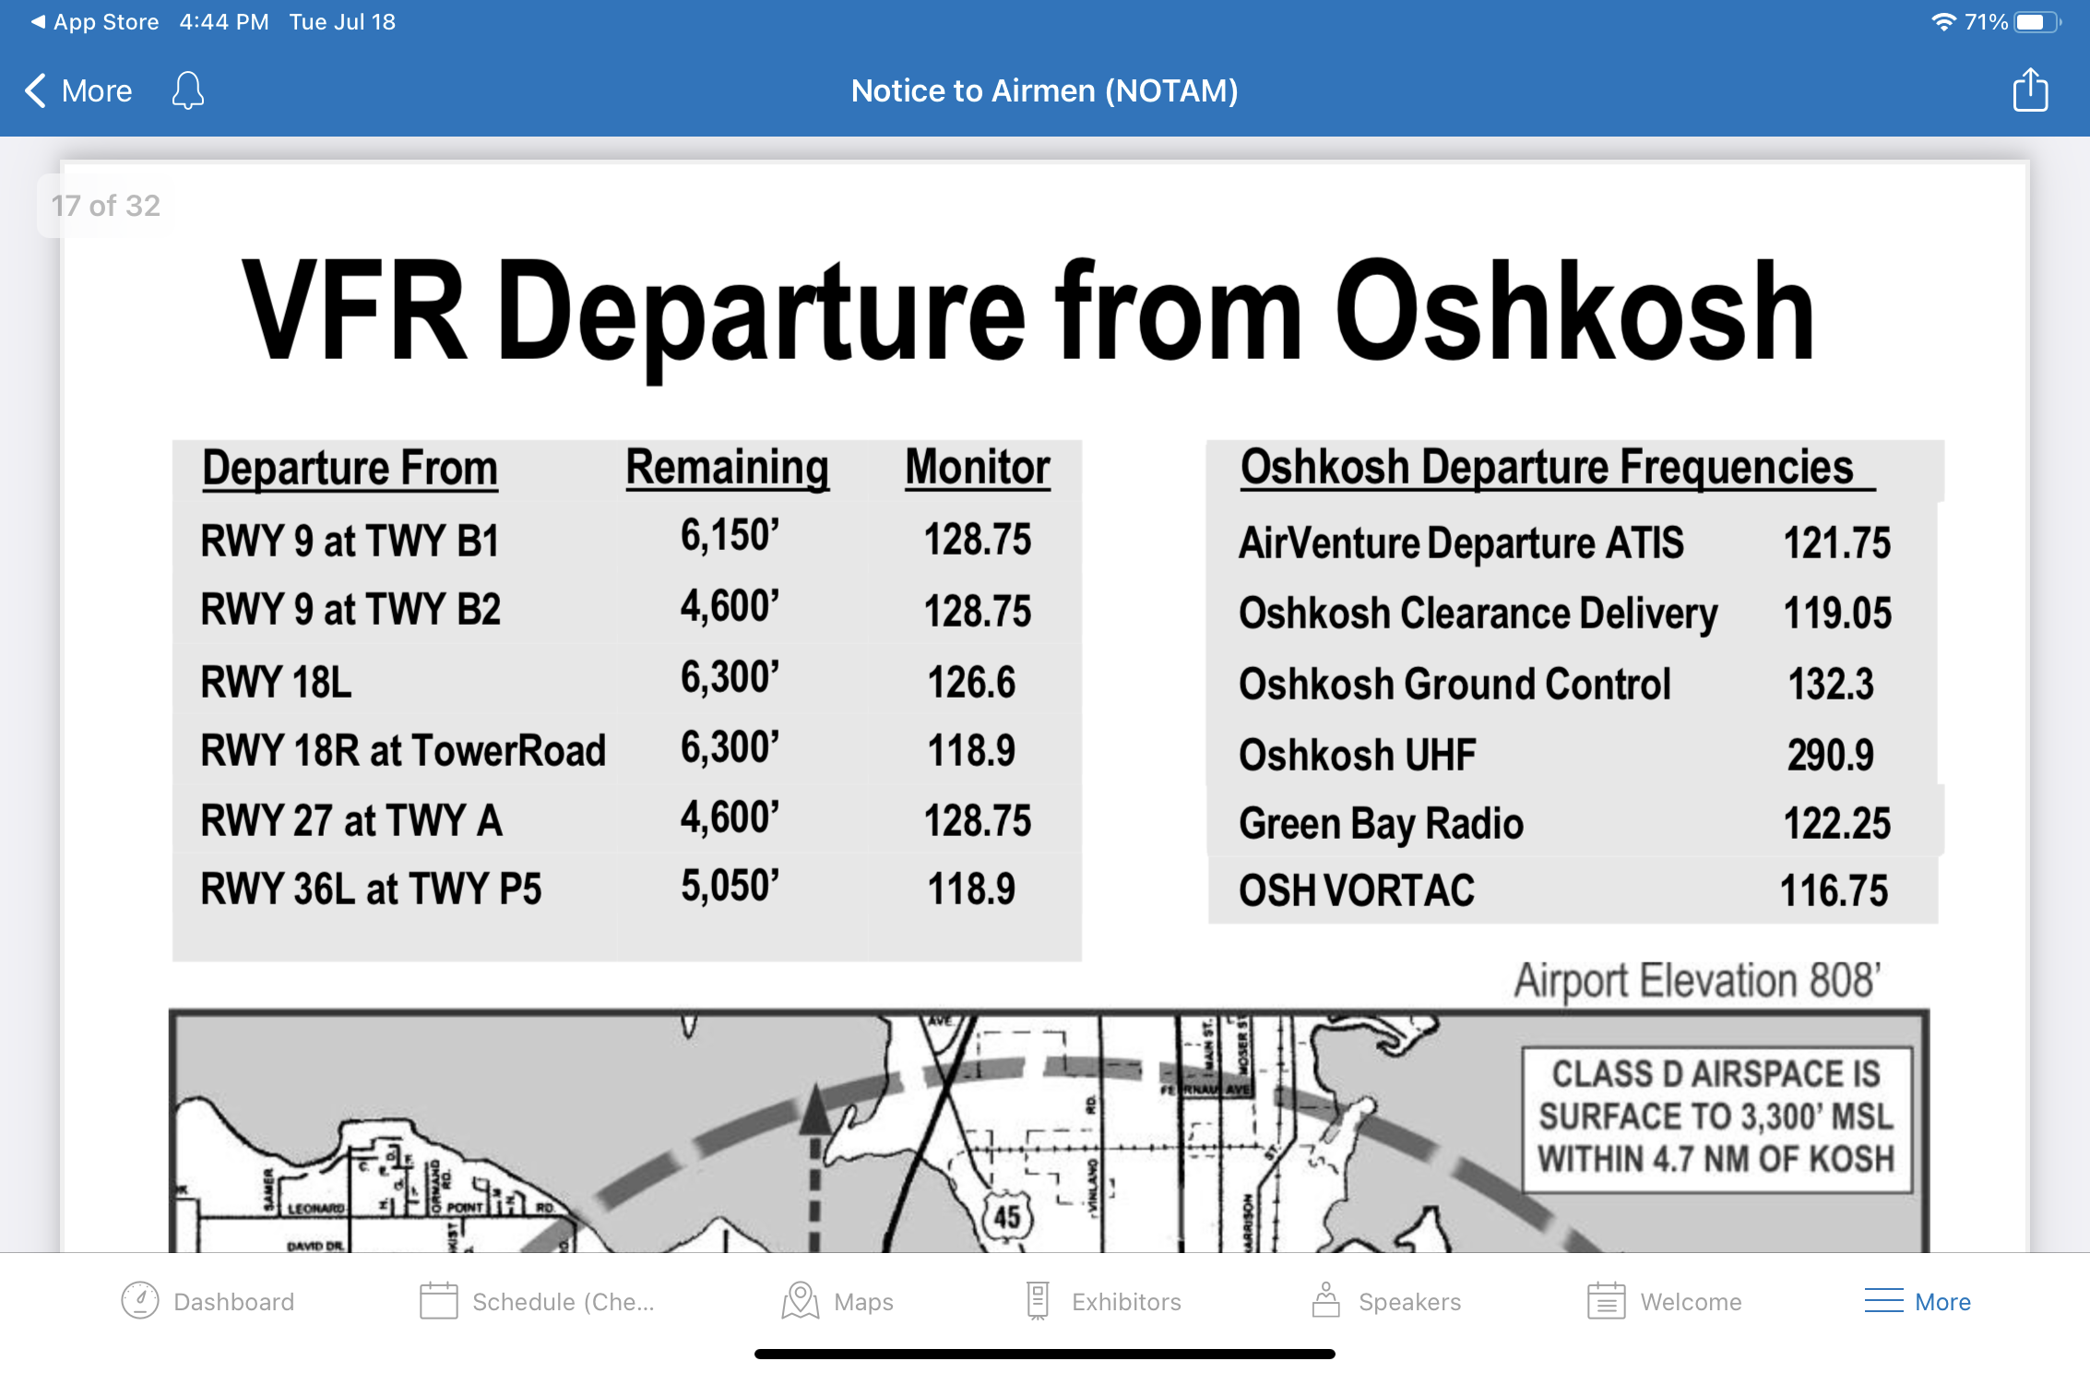Click 'Airport Elevation 808'' text
This screenshot has height=1373, width=2090.
point(1697,981)
